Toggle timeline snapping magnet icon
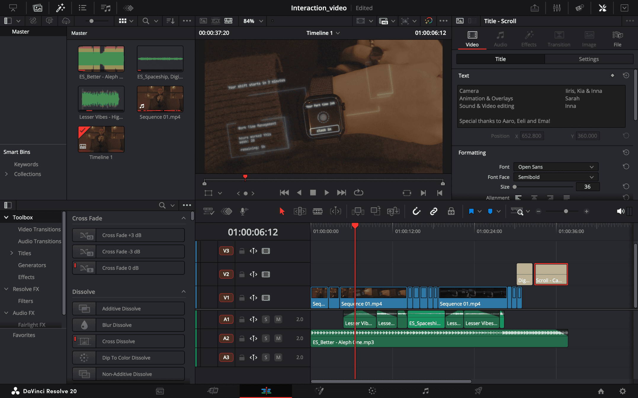This screenshot has height=398, width=638. 416,211
